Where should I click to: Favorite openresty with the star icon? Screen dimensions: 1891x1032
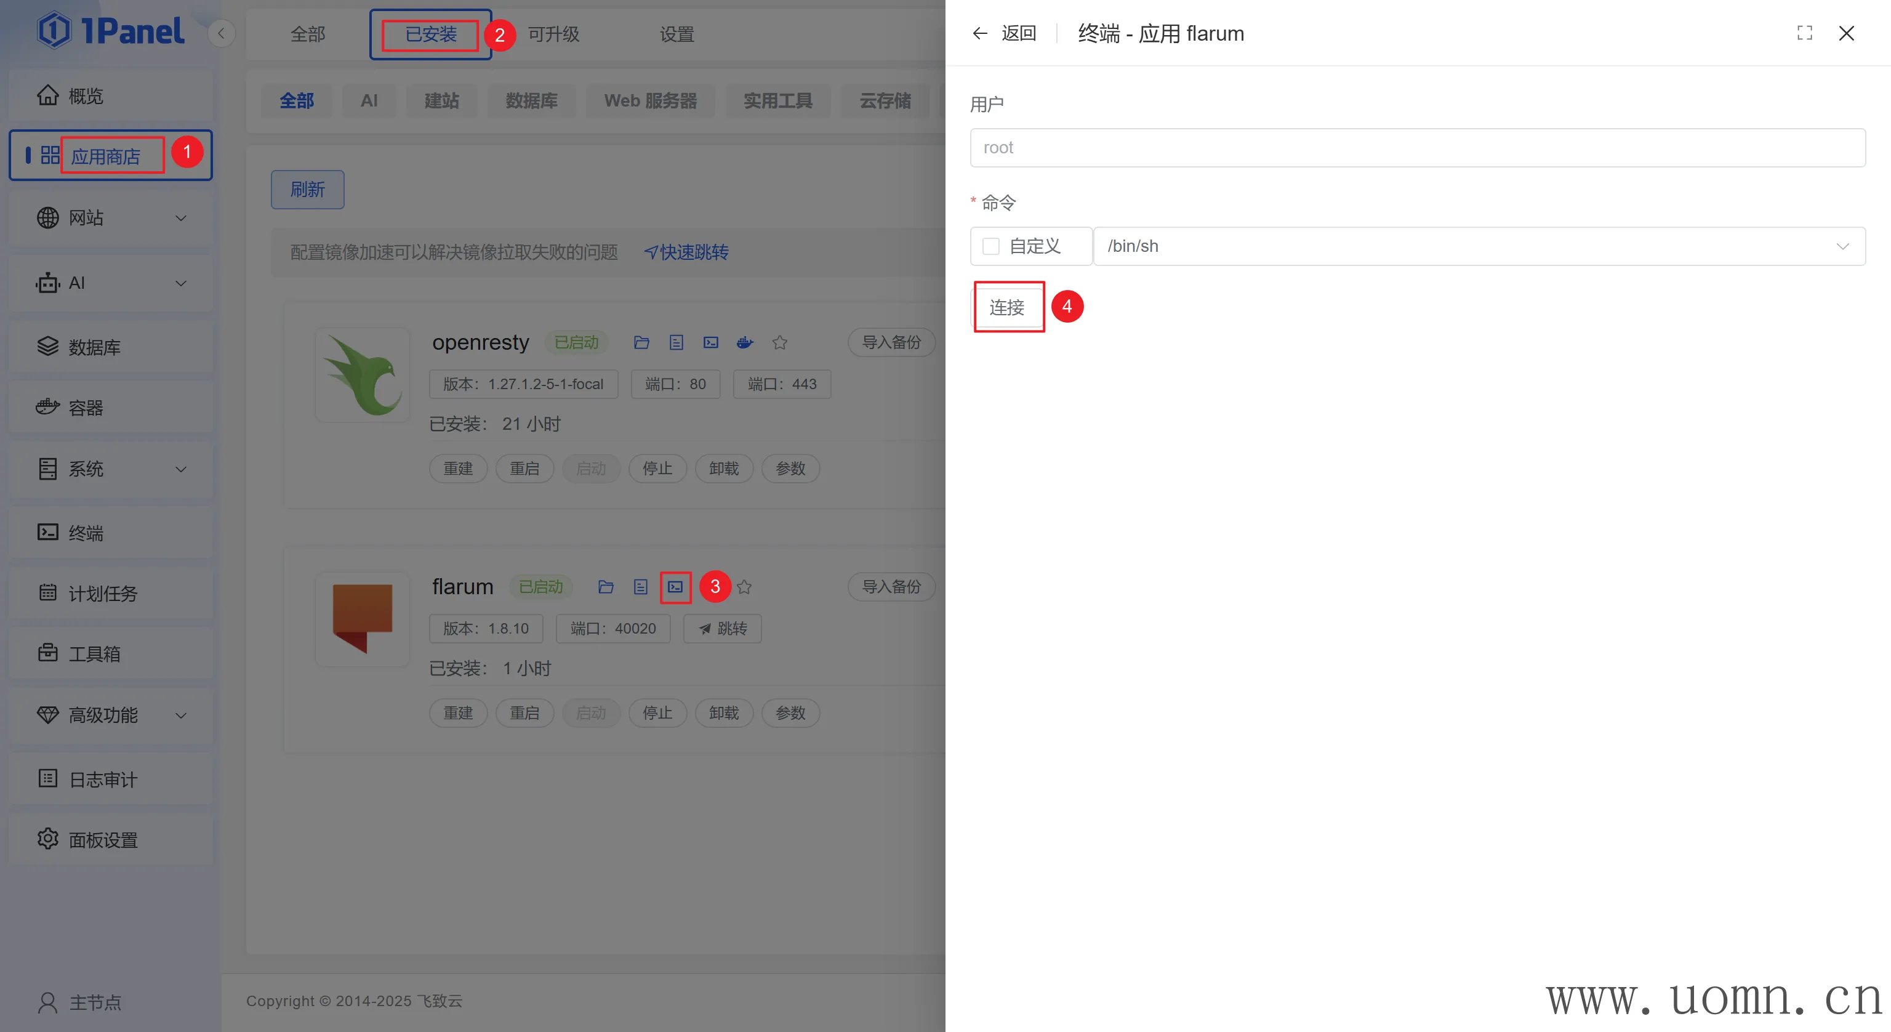pyautogui.click(x=779, y=342)
